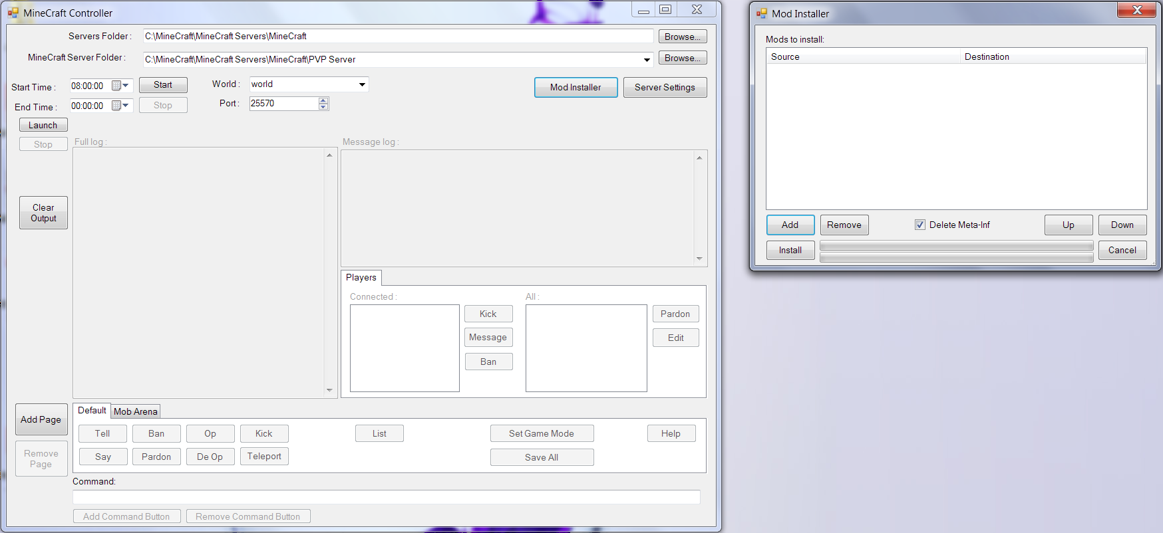Click the Start timer button

163,85
